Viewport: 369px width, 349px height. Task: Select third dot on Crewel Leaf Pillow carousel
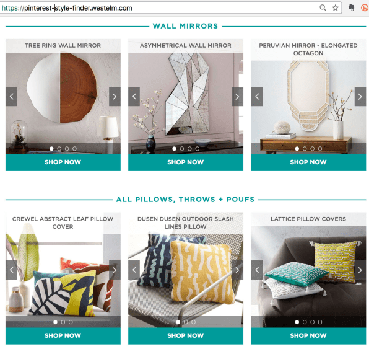(71, 322)
